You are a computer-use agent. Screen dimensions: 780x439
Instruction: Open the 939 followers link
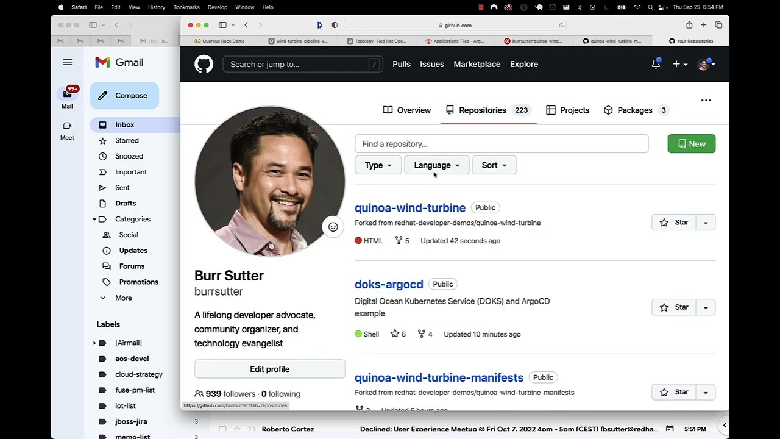[225, 394]
